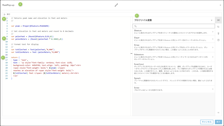Click the PeakPop-up title text

[x=8, y=5]
